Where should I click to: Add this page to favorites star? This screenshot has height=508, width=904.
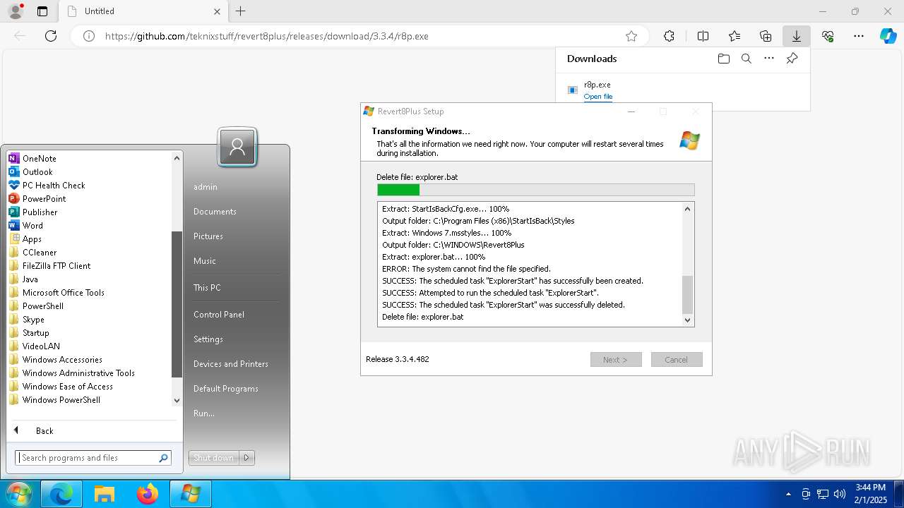631,36
